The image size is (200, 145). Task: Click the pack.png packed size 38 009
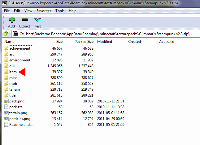coord(88,101)
